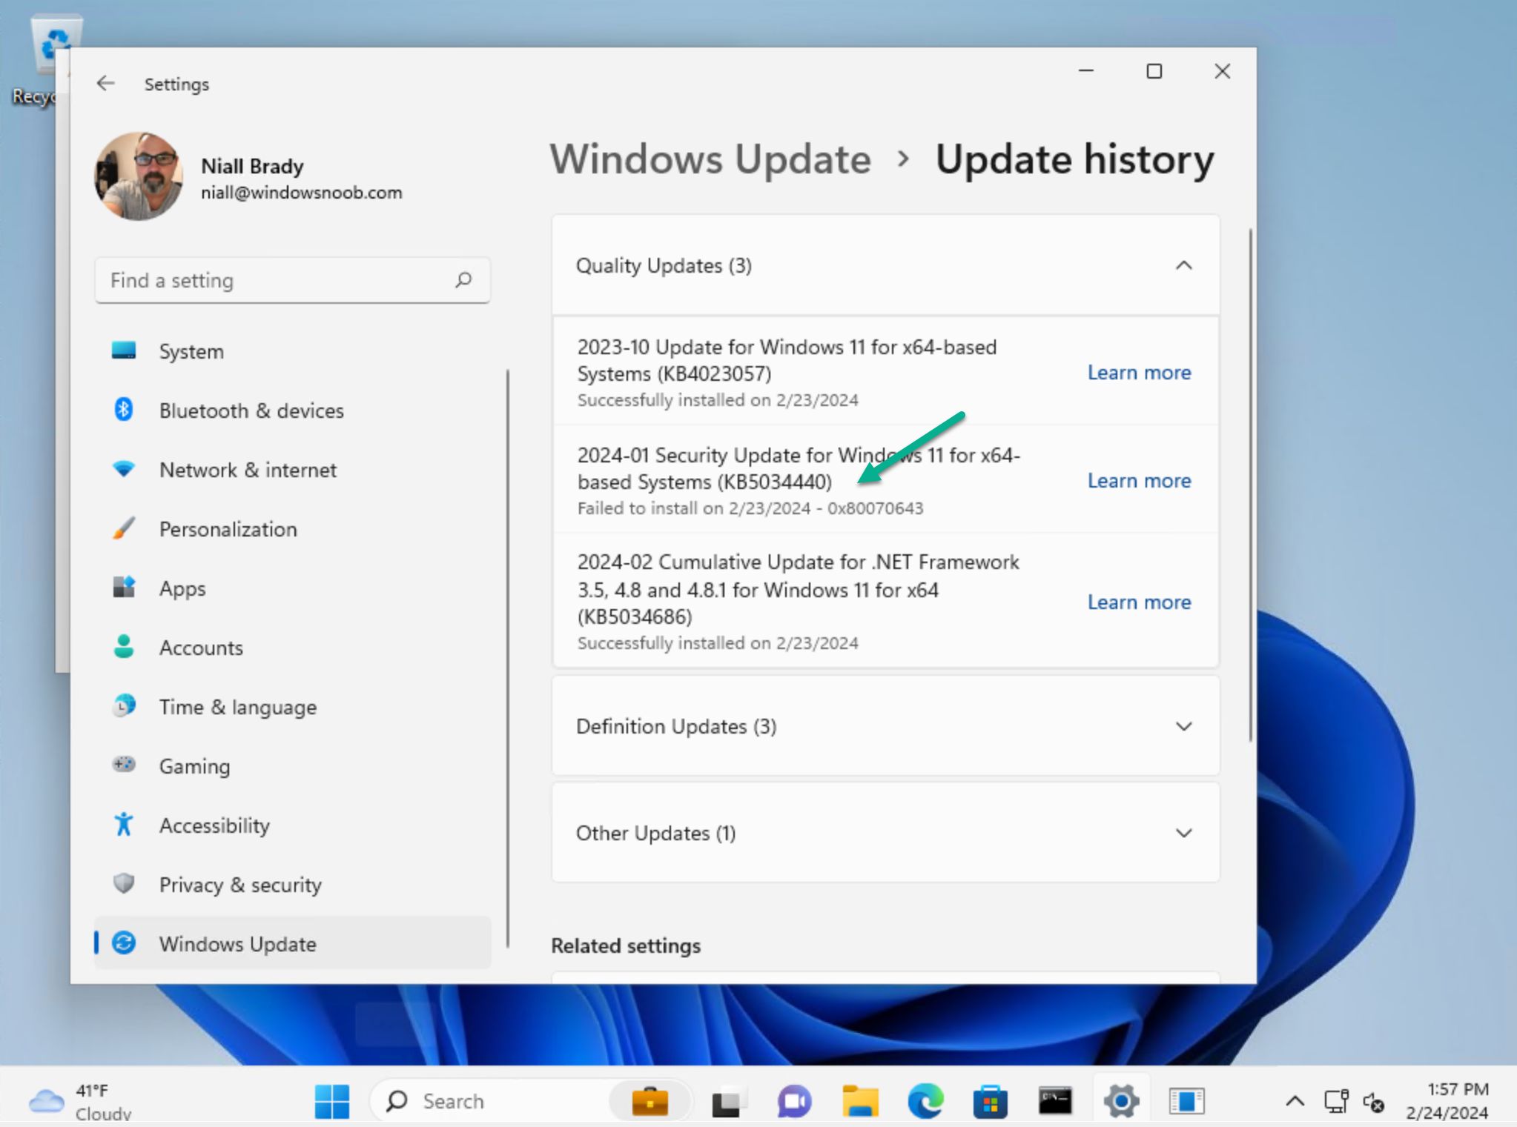Open Task View from the taskbar
This screenshot has height=1127, width=1517.
click(727, 1102)
